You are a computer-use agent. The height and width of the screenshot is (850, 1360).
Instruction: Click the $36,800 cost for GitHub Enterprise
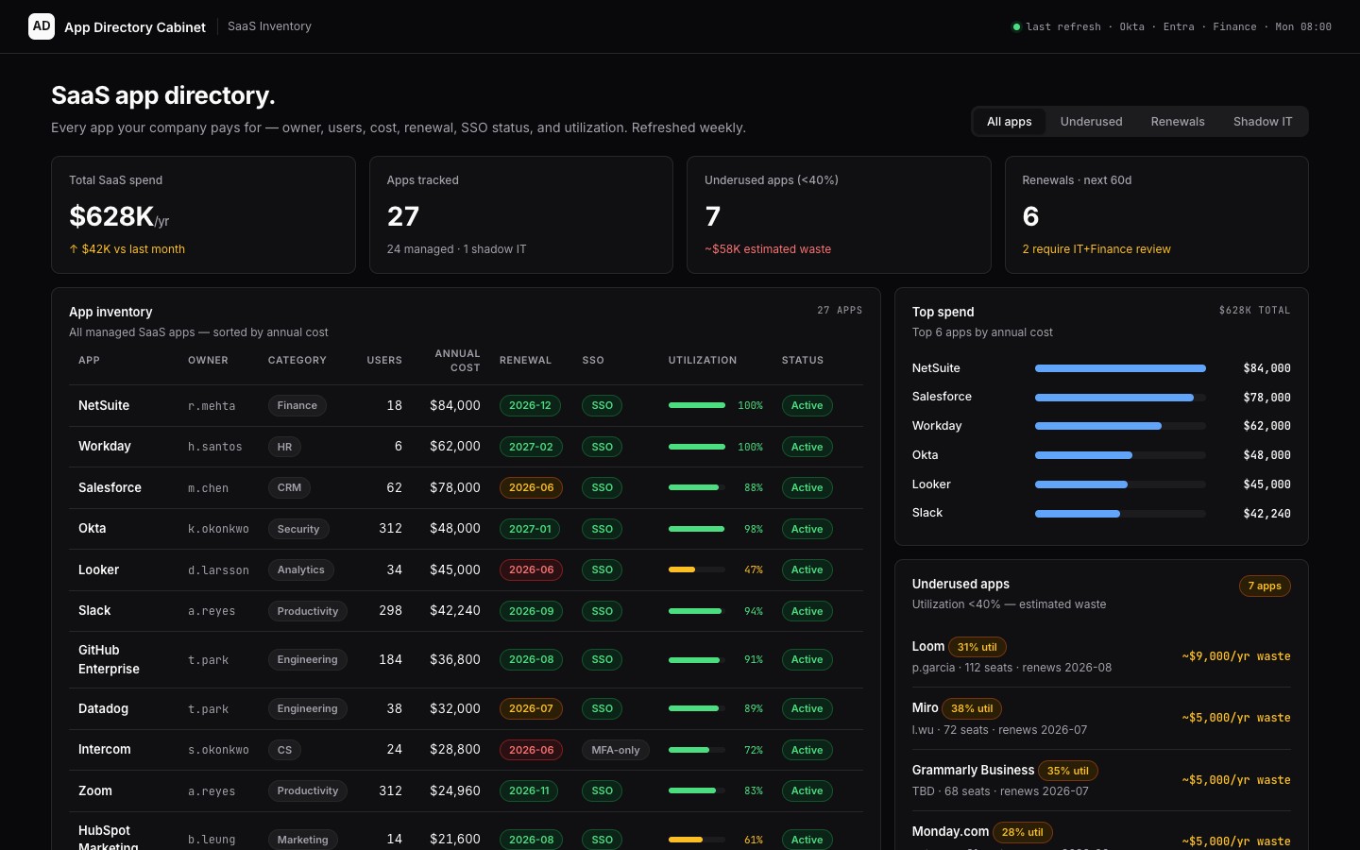click(455, 659)
